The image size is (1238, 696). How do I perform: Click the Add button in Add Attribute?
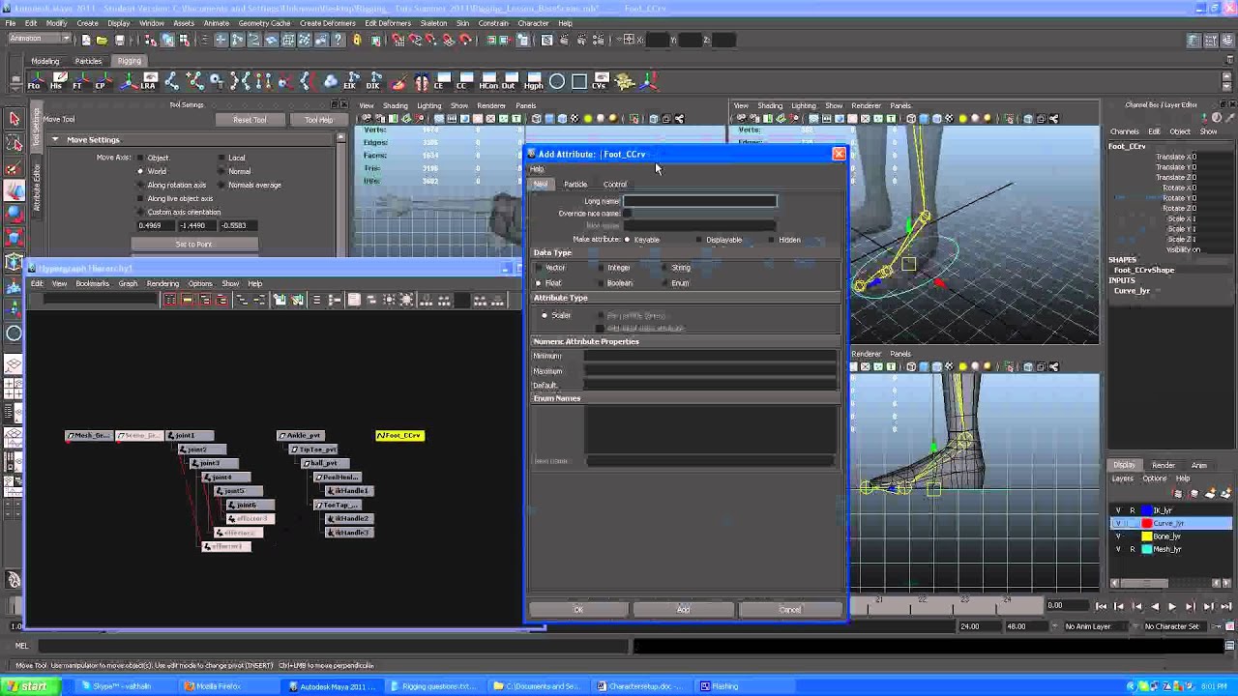[x=683, y=610]
